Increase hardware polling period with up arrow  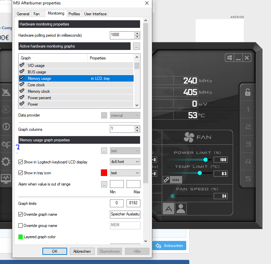click(x=137, y=34)
